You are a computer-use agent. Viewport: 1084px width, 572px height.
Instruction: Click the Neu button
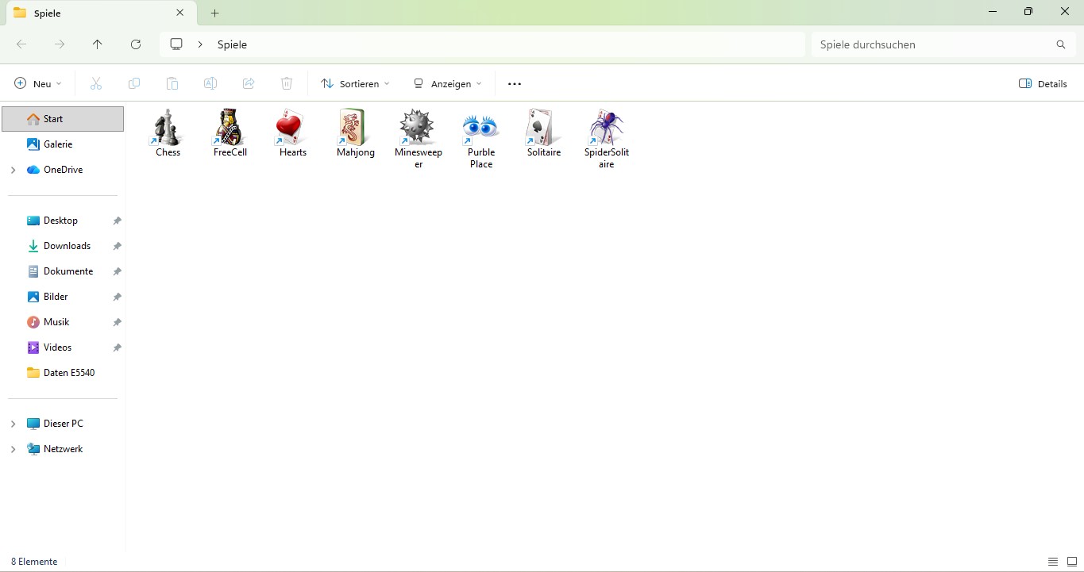click(37, 83)
